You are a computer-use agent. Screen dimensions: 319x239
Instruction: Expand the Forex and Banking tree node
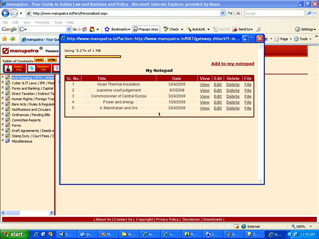[x=3, y=88]
